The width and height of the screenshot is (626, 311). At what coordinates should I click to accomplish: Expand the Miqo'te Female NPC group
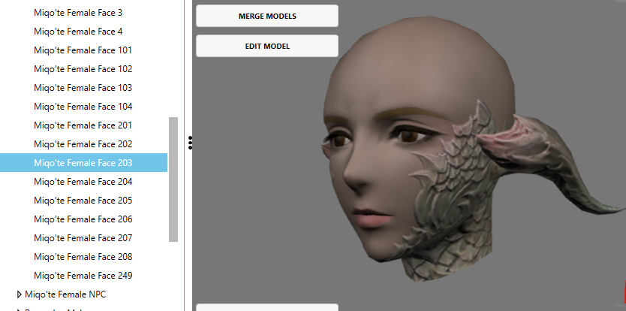pyautogui.click(x=20, y=294)
